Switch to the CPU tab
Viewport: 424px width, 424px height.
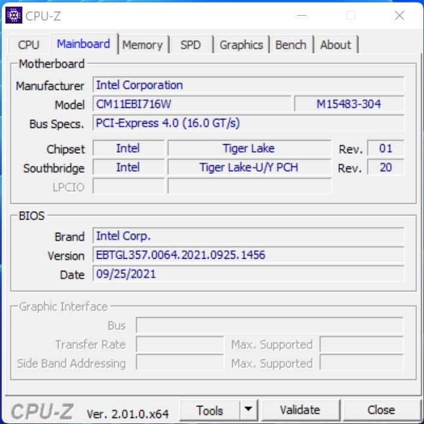click(29, 45)
